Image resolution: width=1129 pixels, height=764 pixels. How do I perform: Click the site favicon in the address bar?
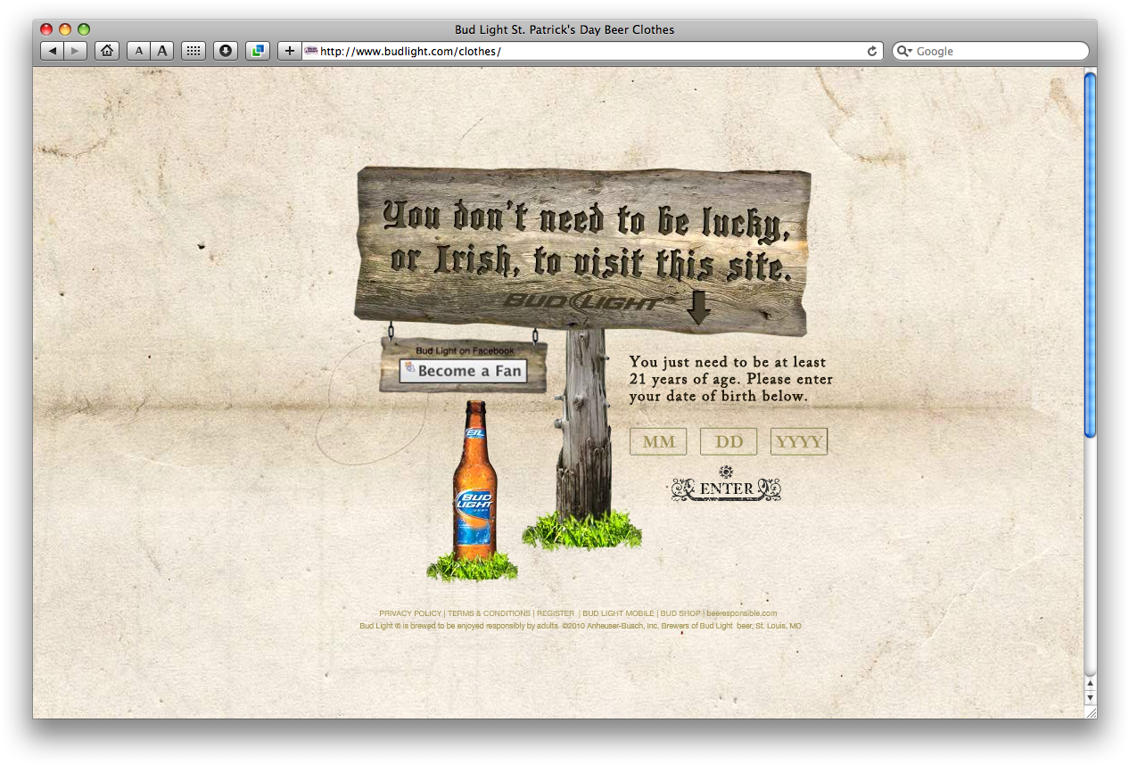(x=311, y=51)
